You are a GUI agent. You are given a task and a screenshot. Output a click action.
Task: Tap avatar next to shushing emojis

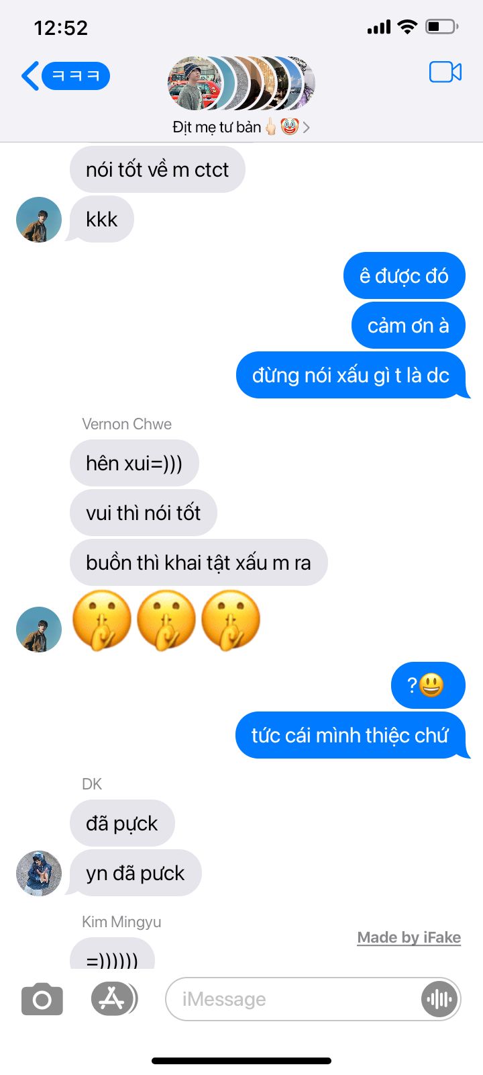point(39,630)
